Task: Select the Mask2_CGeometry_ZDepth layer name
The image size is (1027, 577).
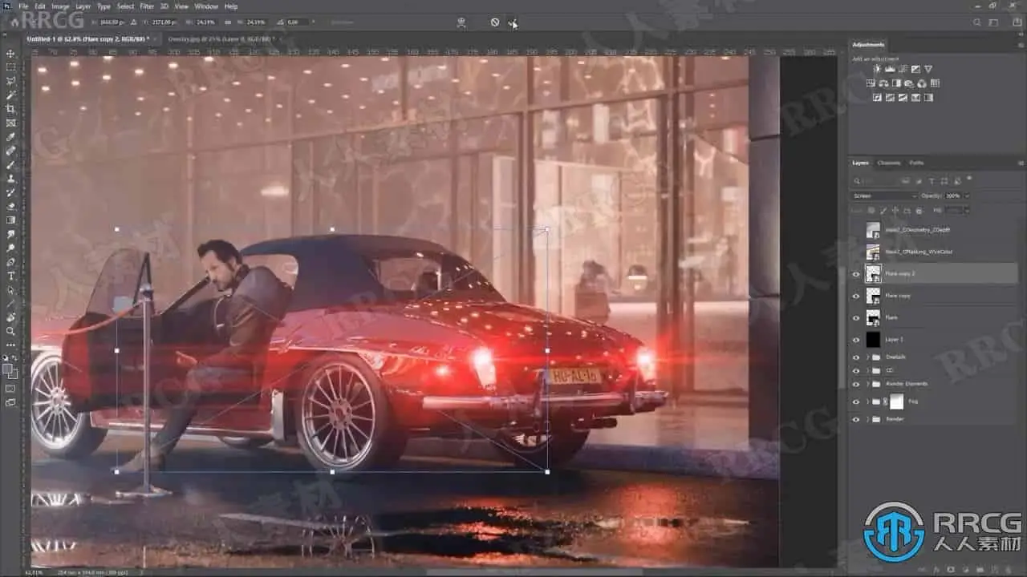Action: click(x=918, y=230)
